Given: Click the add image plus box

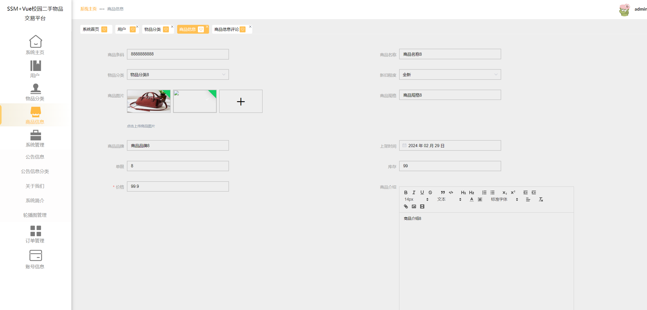Looking at the screenshot, I should [241, 101].
